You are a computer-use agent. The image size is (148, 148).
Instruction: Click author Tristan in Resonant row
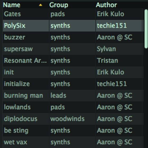pos(107,61)
